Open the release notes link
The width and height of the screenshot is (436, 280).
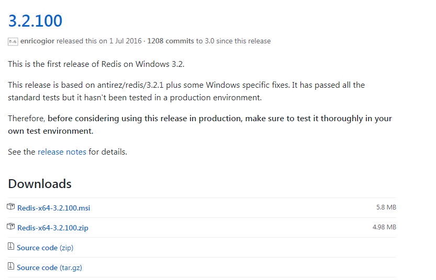(x=62, y=152)
